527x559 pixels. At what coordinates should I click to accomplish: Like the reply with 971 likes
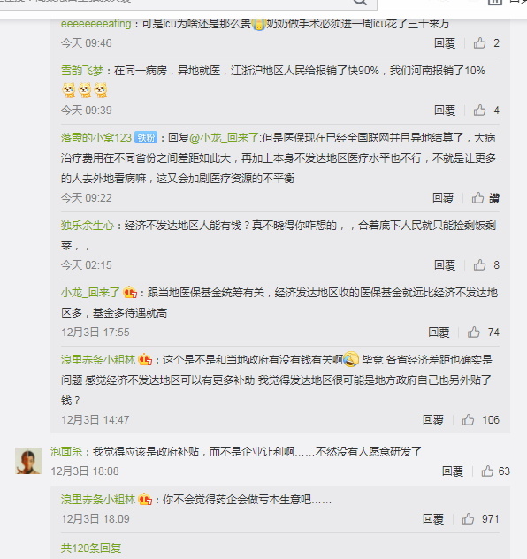[x=468, y=519]
